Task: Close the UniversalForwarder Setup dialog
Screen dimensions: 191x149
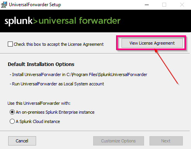Action: [x=182, y=5]
